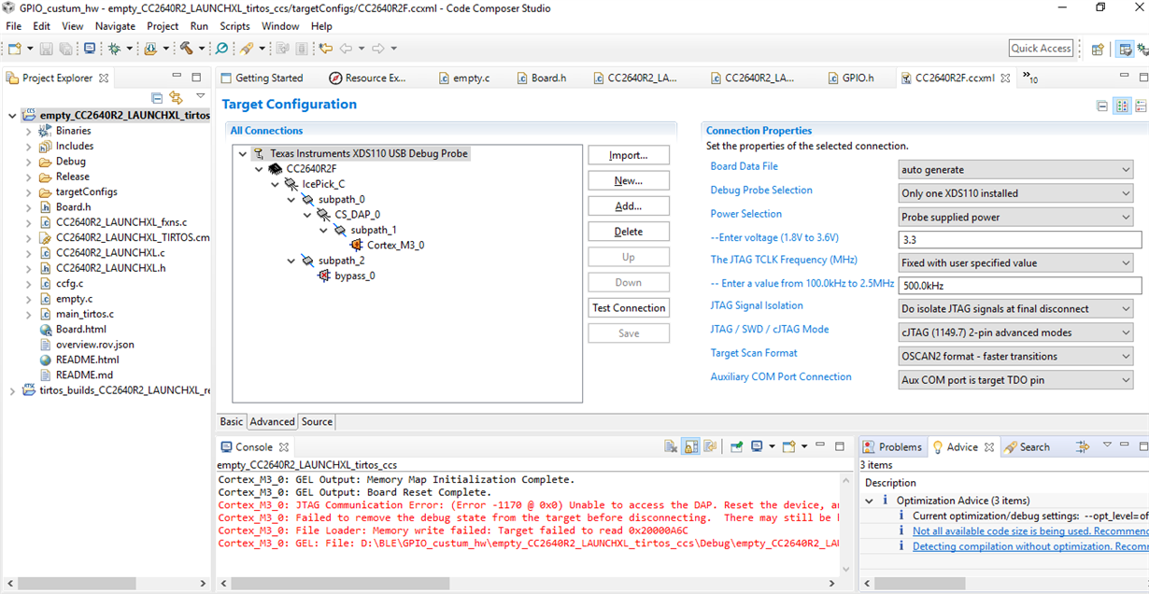Switch to the Advanced tab

pyautogui.click(x=272, y=422)
